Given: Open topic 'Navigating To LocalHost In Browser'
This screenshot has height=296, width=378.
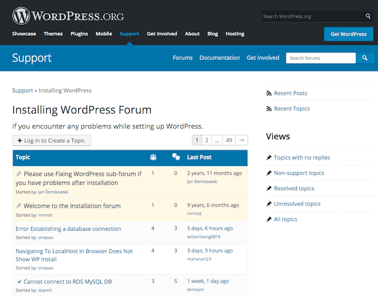Looking at the screenshot, I should pyautogui.click(x=75, y=255).
